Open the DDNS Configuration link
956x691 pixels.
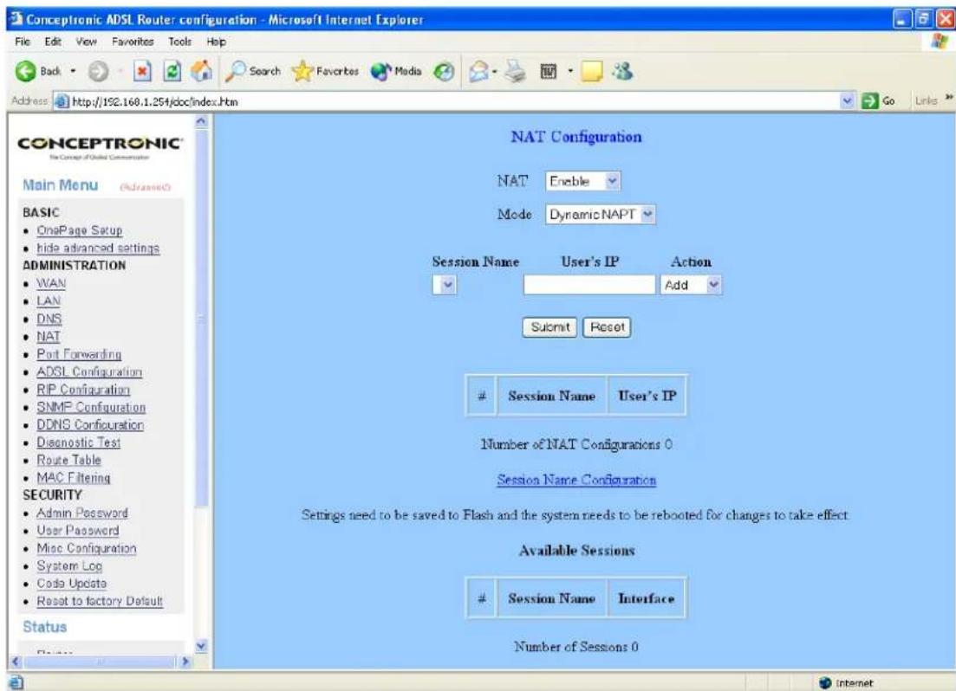(90, 424)
